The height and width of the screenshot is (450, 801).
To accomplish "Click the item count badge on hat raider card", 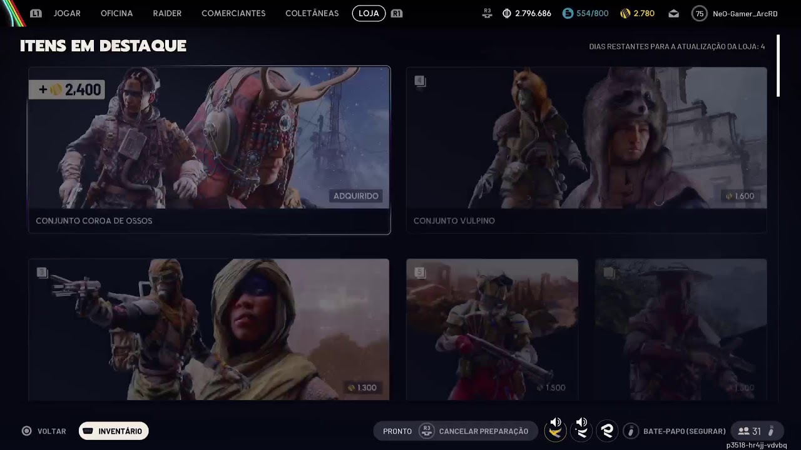I will pyautogui.click(x=609, y=272).
